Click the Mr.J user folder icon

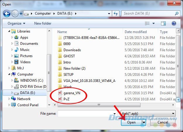13,68
